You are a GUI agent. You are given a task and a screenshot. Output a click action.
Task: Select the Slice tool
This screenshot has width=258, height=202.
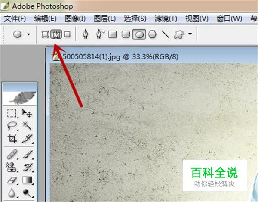[27, 139]
